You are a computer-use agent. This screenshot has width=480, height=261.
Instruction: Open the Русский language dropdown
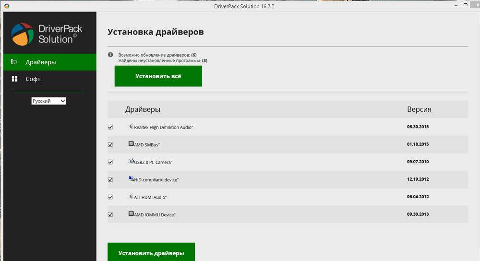[48, 101]
